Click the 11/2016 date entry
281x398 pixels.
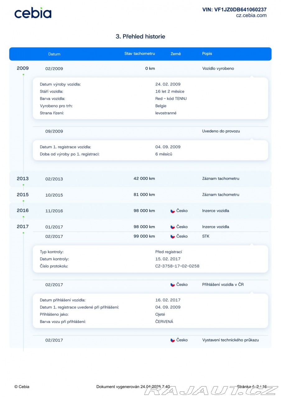tap(54, 211)
